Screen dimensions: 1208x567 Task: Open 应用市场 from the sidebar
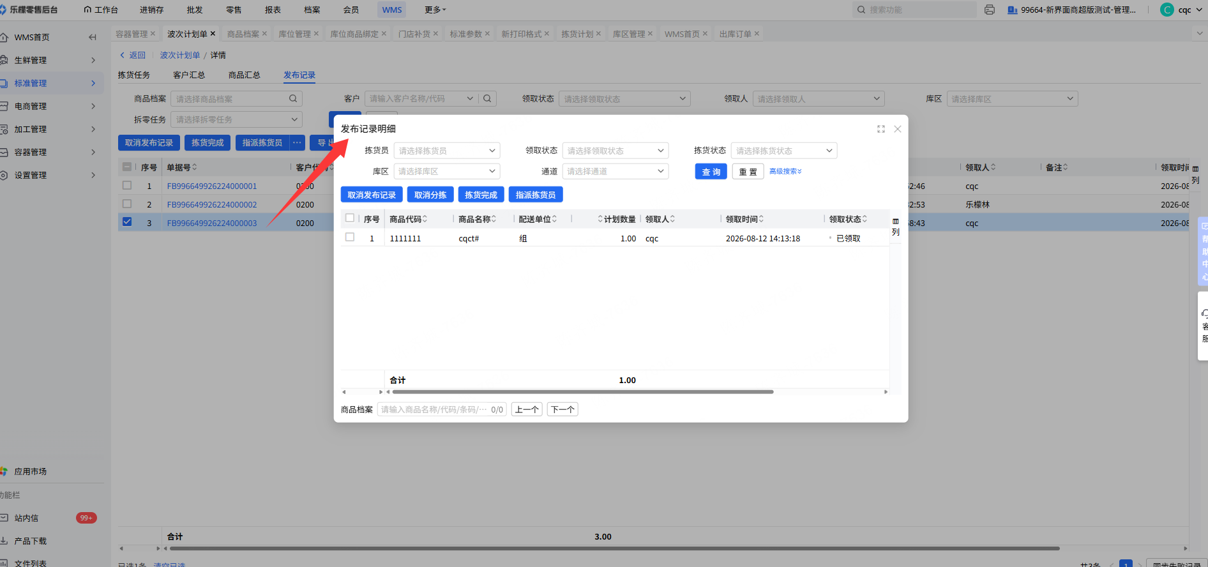pyautogui.click(x=31, y=471)
